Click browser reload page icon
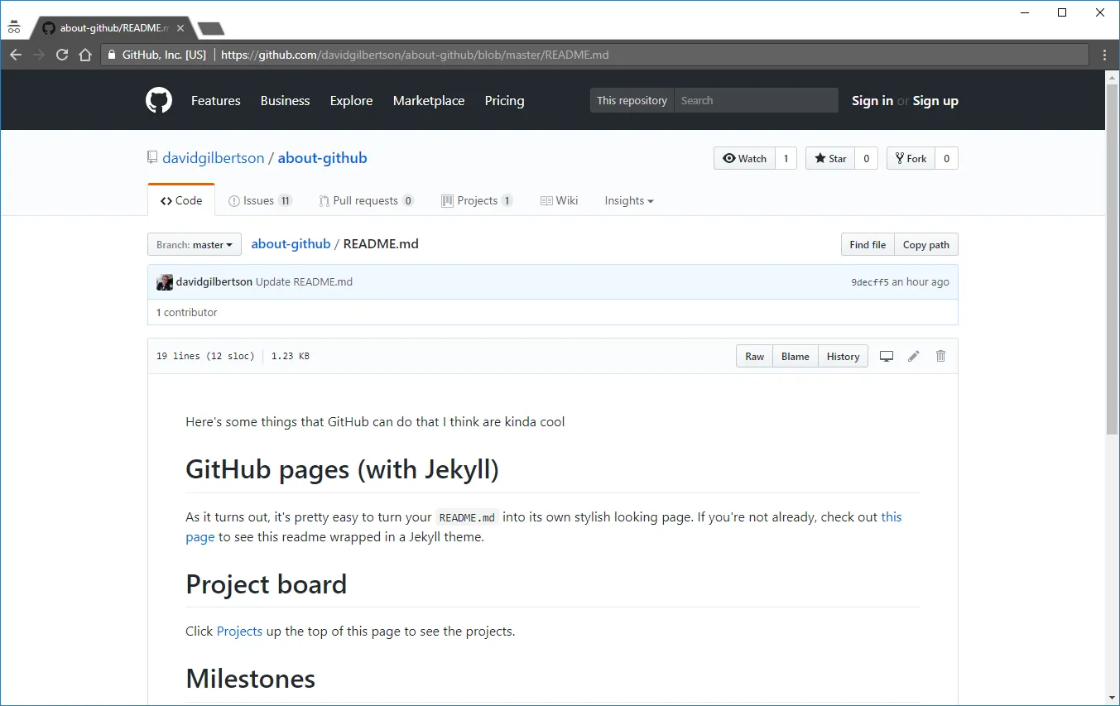The width and height of the screenshot is (1120, 706). tap(61, 55)
